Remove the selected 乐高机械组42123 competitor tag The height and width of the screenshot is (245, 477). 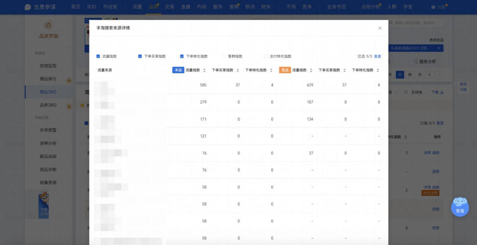(439, 48)
